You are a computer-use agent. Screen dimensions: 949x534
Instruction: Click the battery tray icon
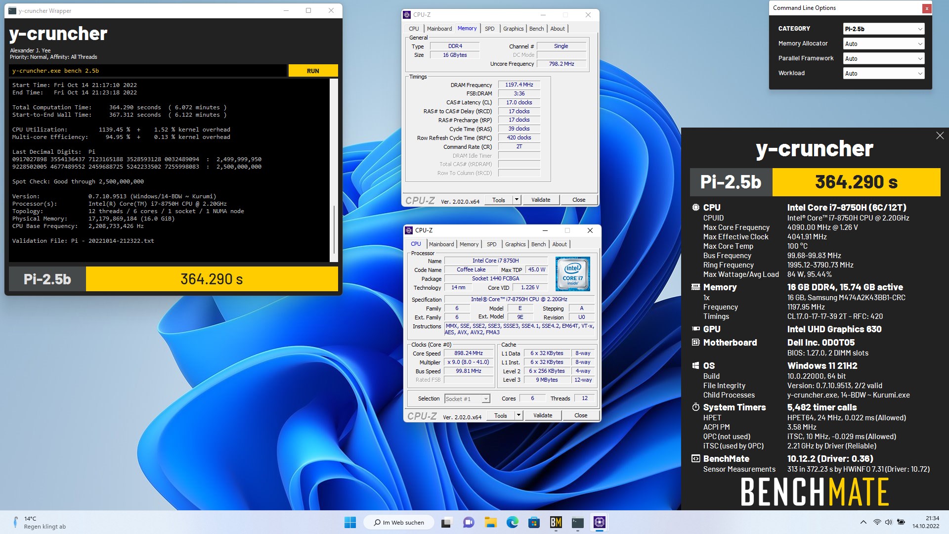pos(901,522)
